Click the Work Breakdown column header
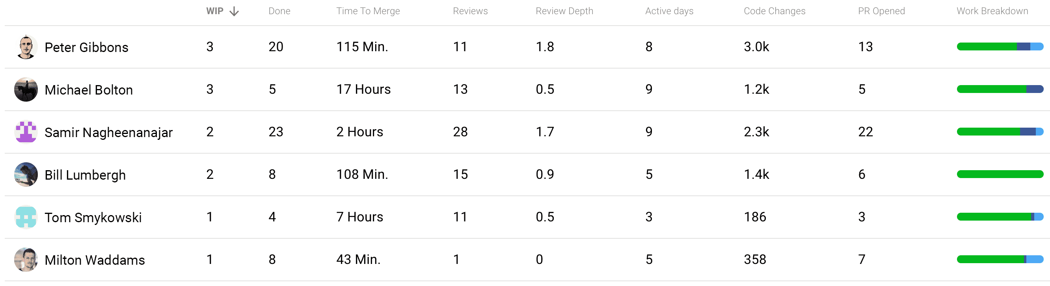This screenshot has height=286, width=1050. [992, 11]
